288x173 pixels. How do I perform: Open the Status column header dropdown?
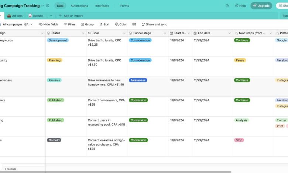coord(83,33)
